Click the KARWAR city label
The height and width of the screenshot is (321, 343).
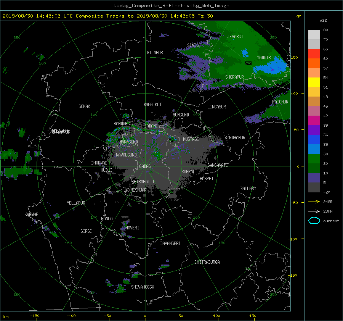31,214
